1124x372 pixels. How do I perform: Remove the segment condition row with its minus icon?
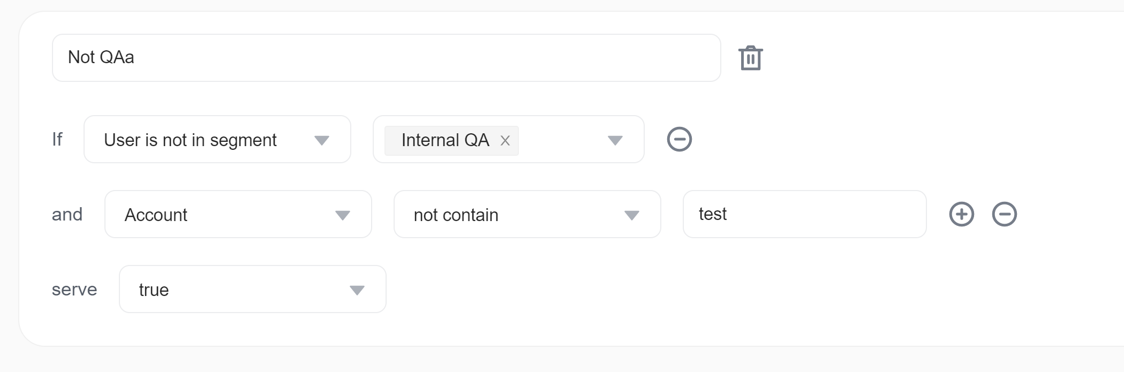coord(679,140)
